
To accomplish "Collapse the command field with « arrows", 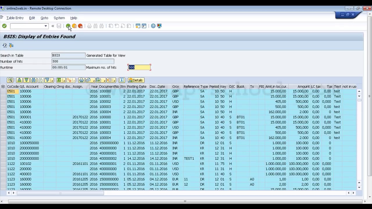I will (x=53, y=26).
